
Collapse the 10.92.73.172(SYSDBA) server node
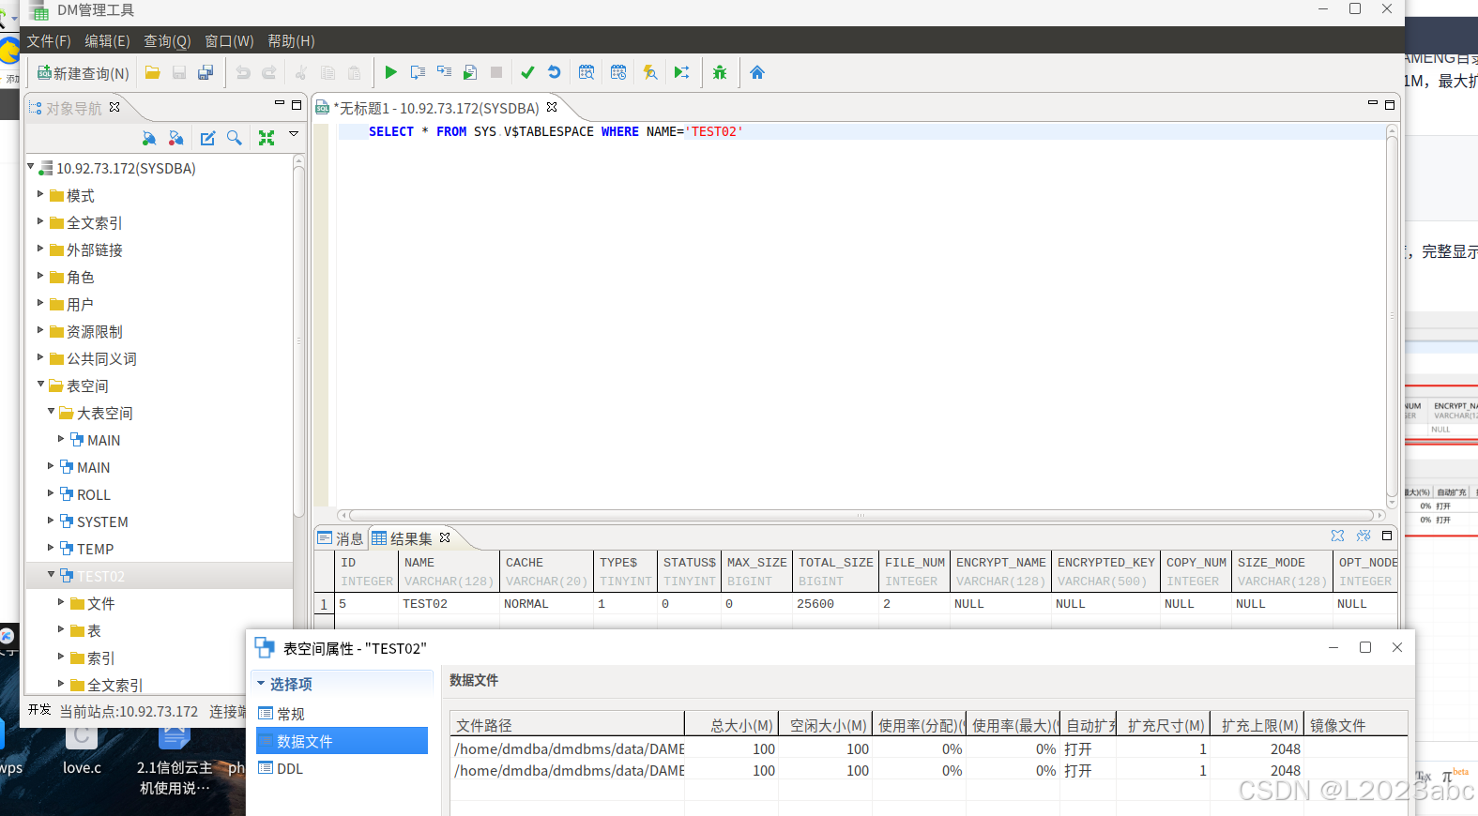click(x=31, y=167)
